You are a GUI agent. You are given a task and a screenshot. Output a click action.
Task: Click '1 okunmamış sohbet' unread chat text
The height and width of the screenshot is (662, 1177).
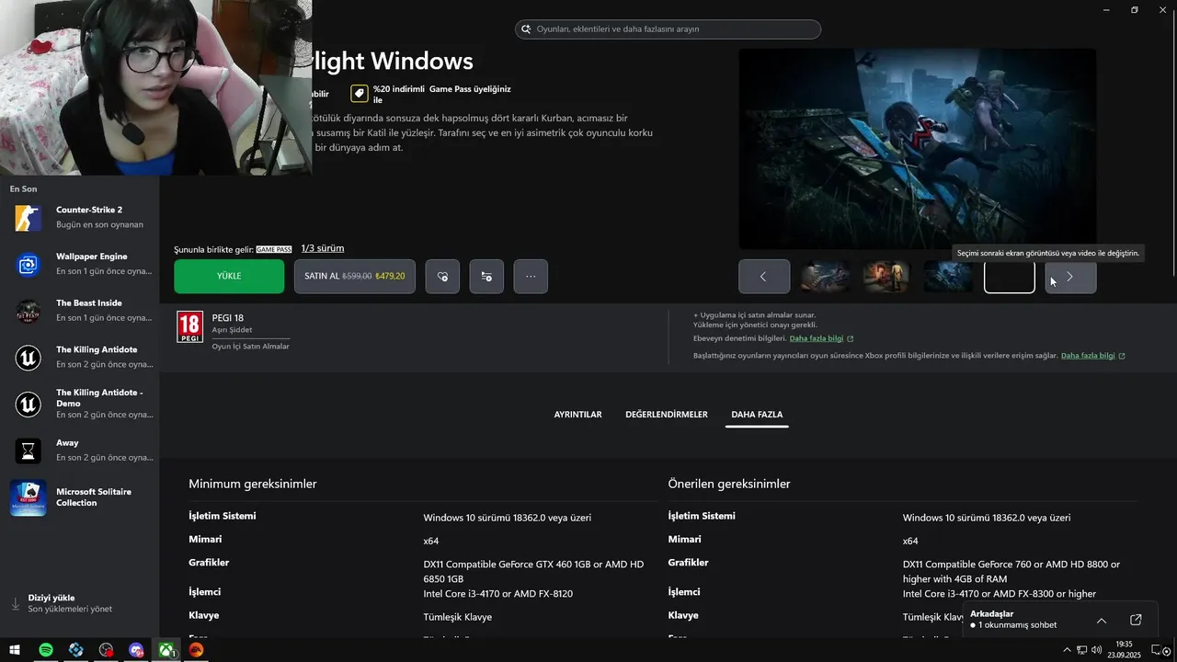(x=1017, y=625)
